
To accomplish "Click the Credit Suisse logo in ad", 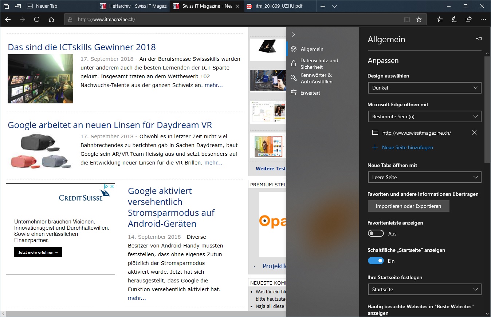I will pyautogui.click(x=85, y=195).
